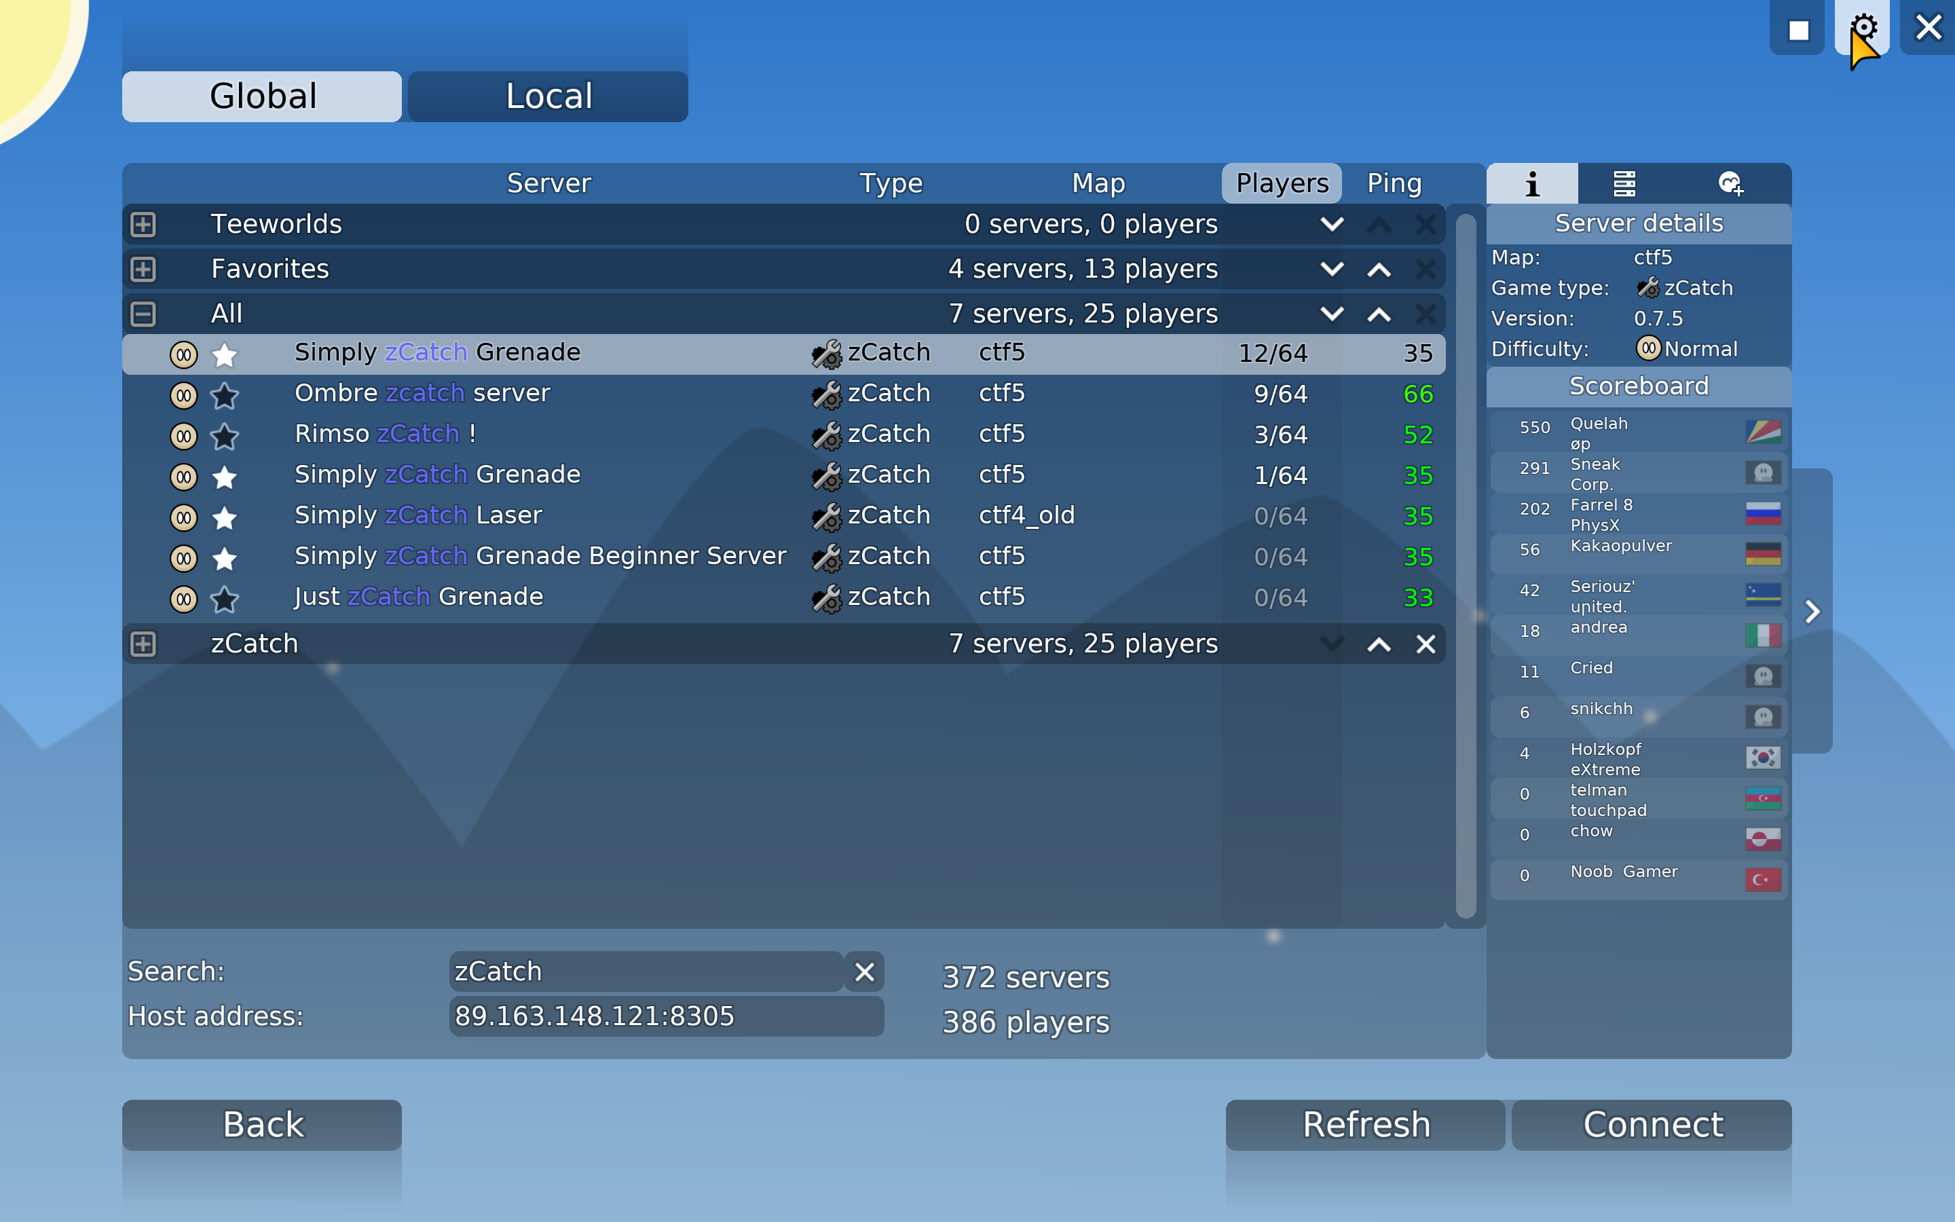Sort by the Players column header

click(1281, 183)
